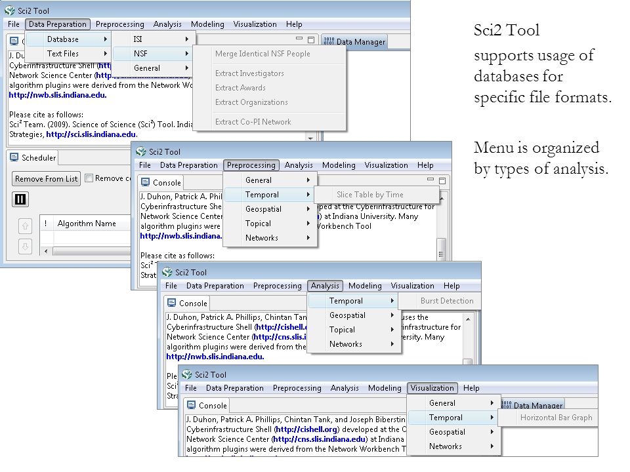The width and height of the screenshot is (630, 472).
Task: Switch to Console tab in the Analysis window
Action: pos(188,303)
